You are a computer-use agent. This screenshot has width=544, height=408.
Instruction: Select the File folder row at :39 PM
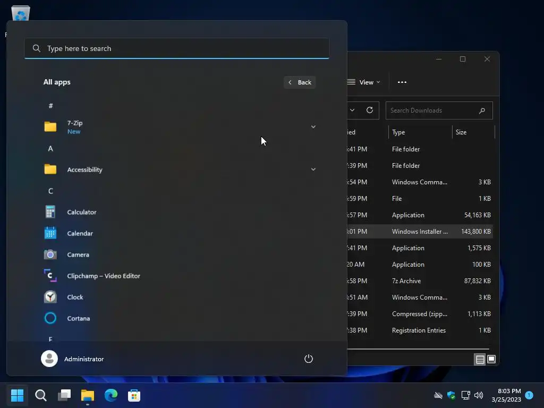420,166
